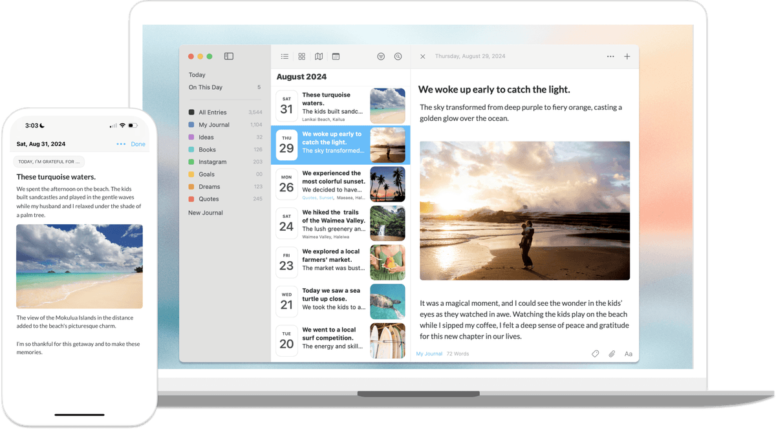The width and height of the screenshot is (776, 446).
Task: Open the Books journal
Action: pyautogui.click(x=225, y=149)
